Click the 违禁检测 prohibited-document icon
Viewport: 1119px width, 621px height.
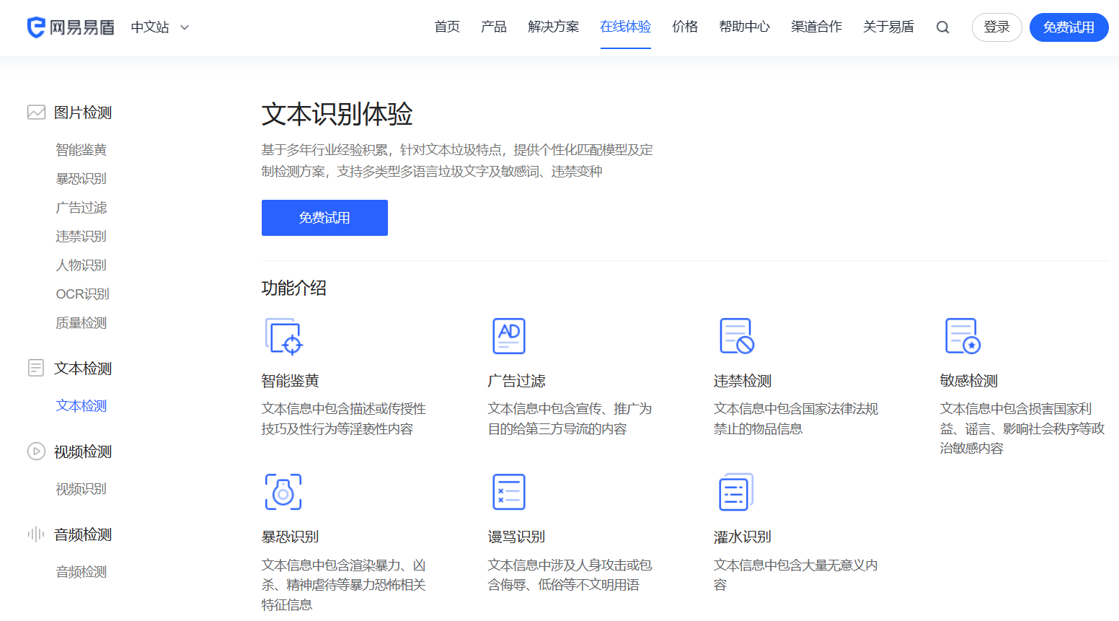735,335
